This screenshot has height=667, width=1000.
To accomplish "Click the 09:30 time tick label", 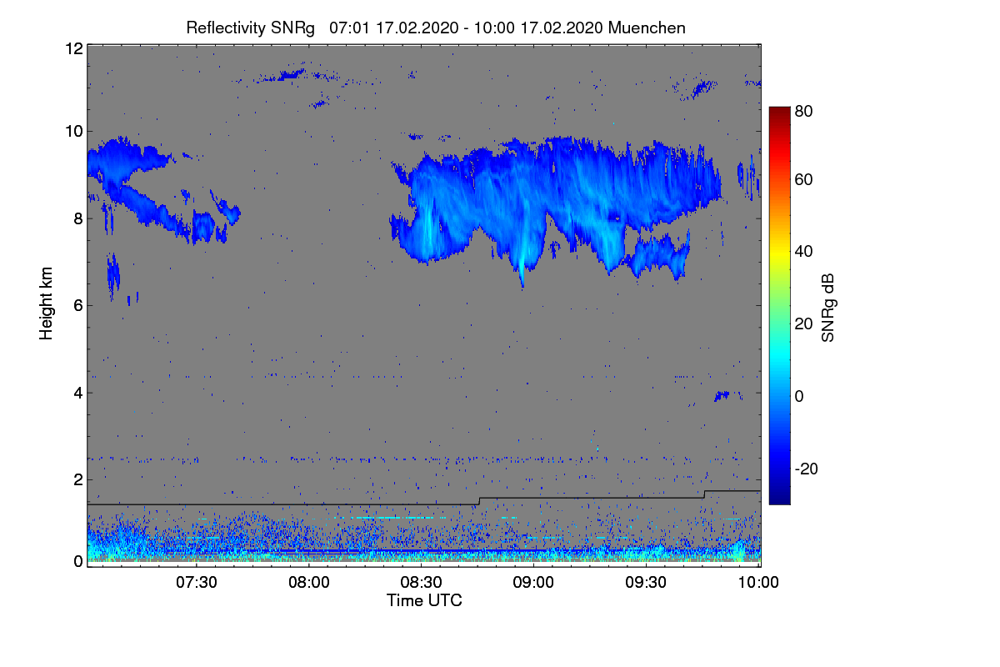I will (647, 582).
